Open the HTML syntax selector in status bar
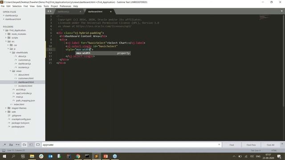 [274, 150]
